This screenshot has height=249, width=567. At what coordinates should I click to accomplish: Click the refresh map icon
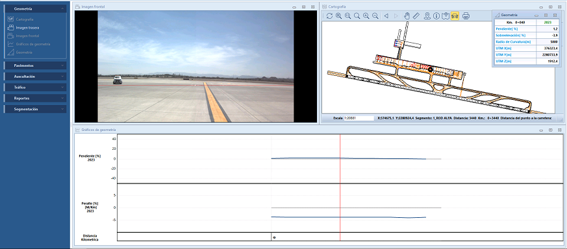click(x=329, y=16)
